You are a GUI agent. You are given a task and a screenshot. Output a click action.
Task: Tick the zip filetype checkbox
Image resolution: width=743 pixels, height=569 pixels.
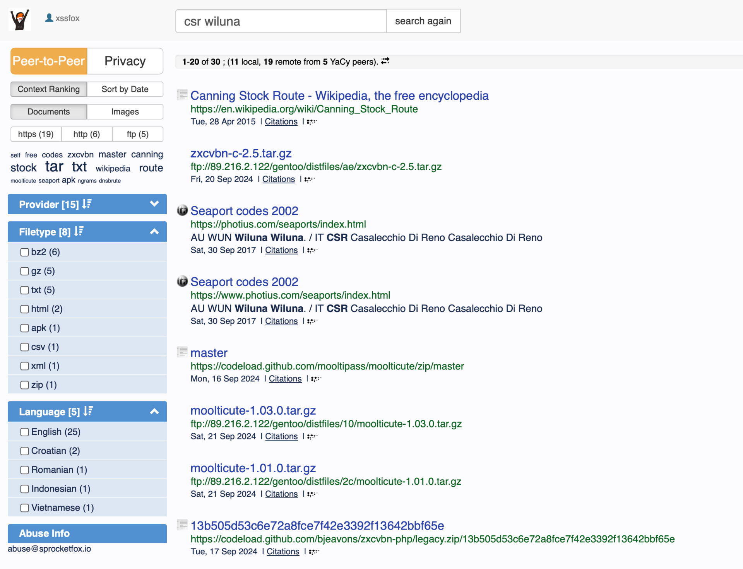point(25,385)
